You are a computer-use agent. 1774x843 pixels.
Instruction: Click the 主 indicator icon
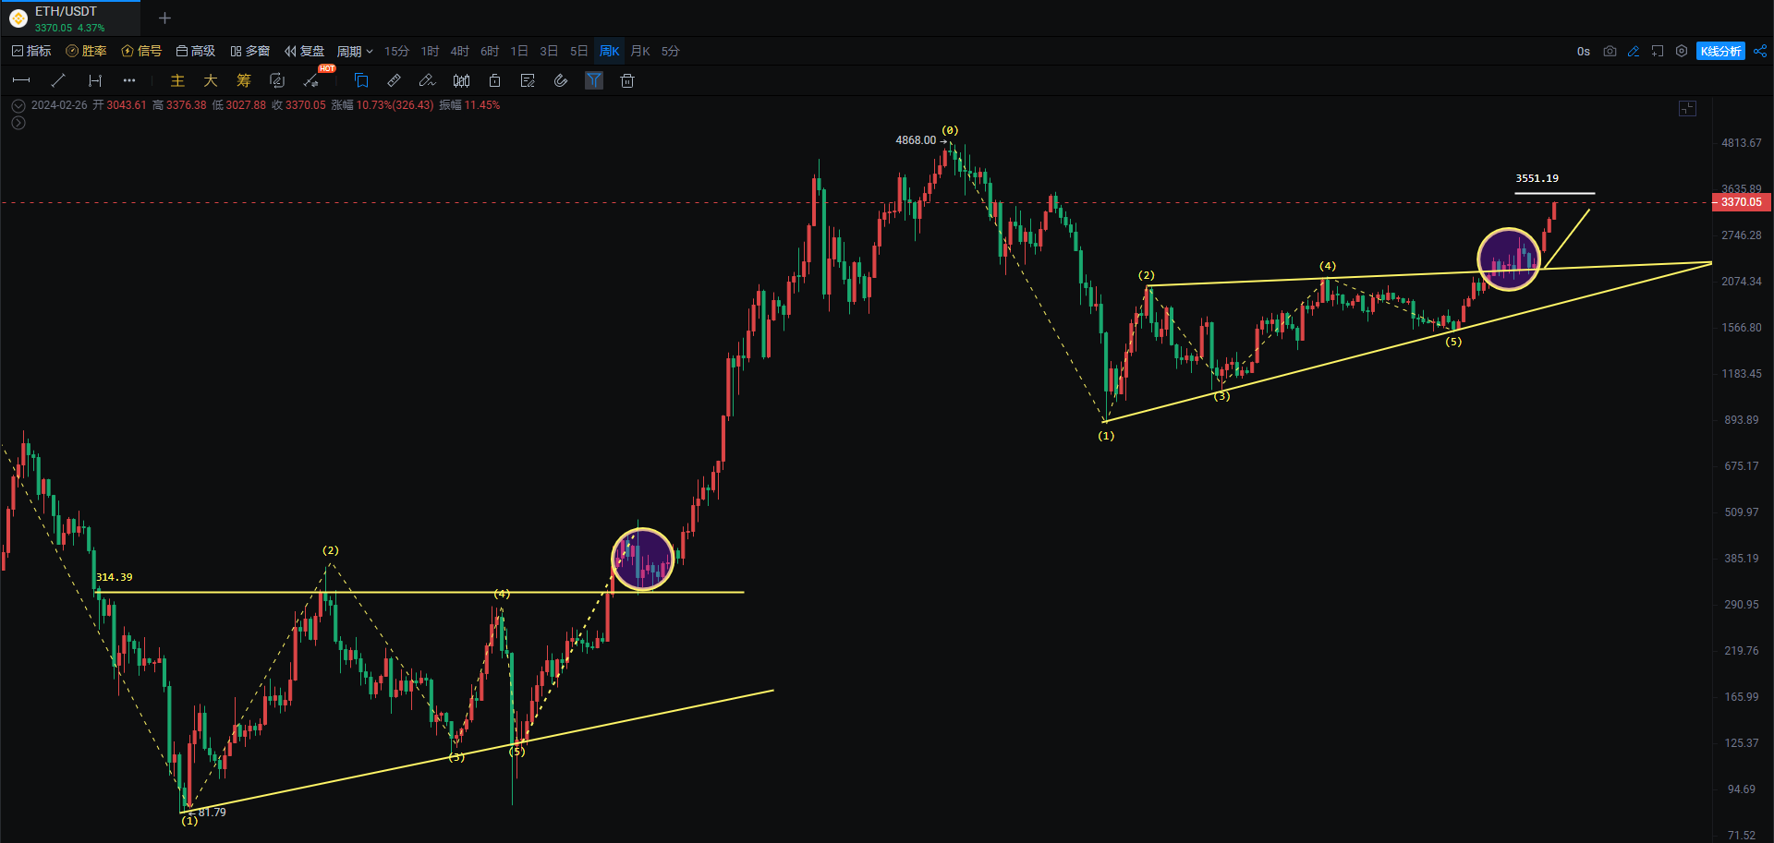coord(177,80)
